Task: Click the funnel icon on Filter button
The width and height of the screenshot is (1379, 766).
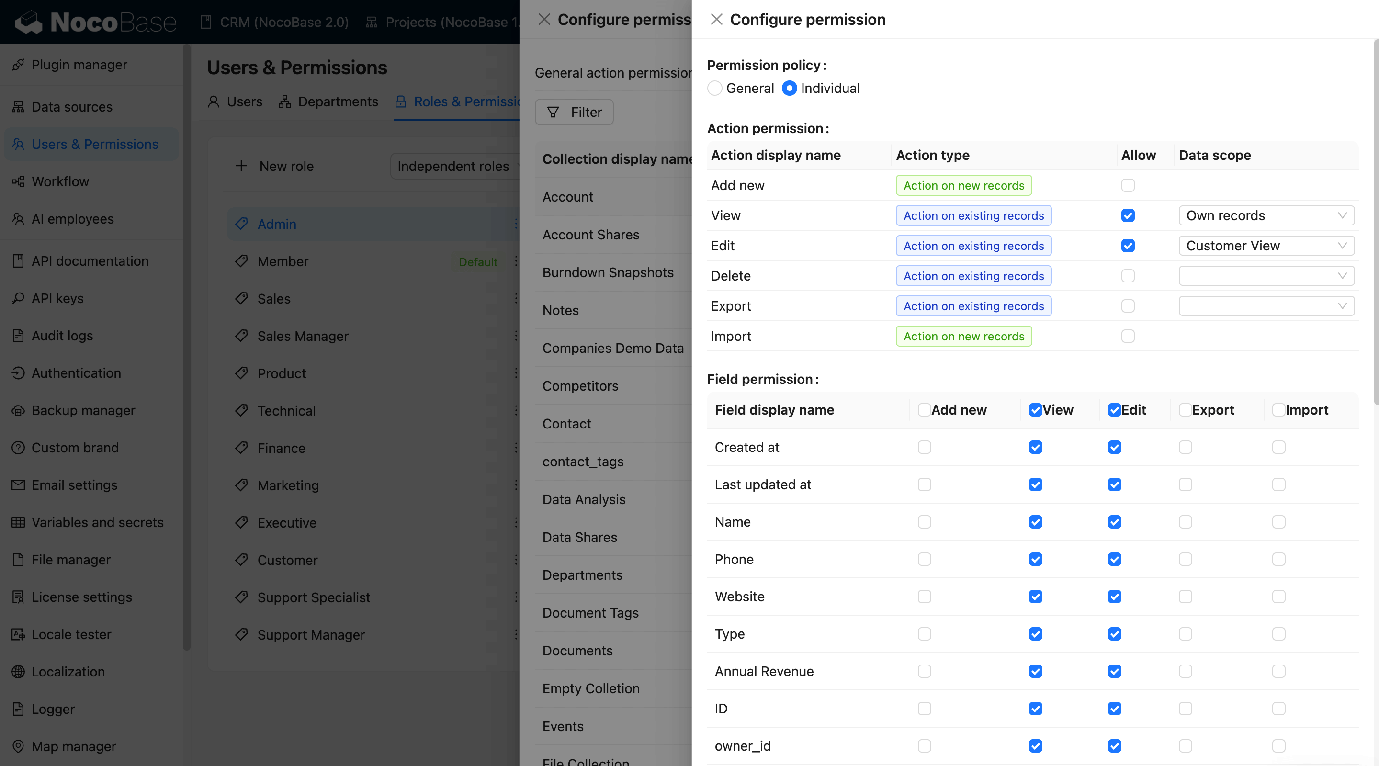Action: click(553, 112)
